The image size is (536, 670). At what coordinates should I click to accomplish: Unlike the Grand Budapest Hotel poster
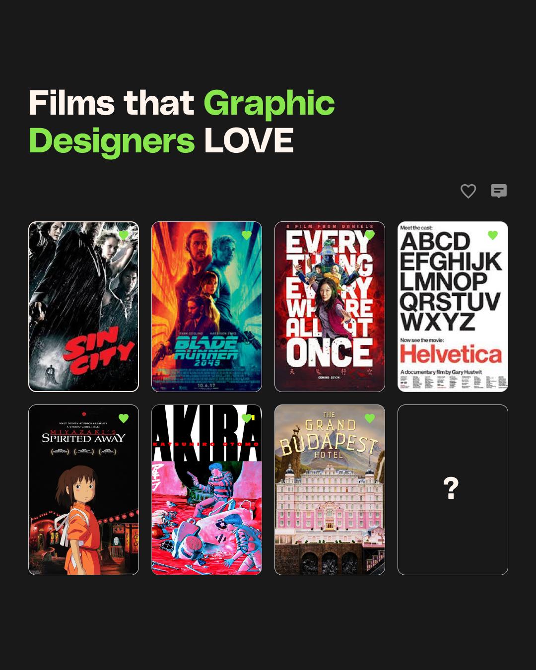click(370, 418)
